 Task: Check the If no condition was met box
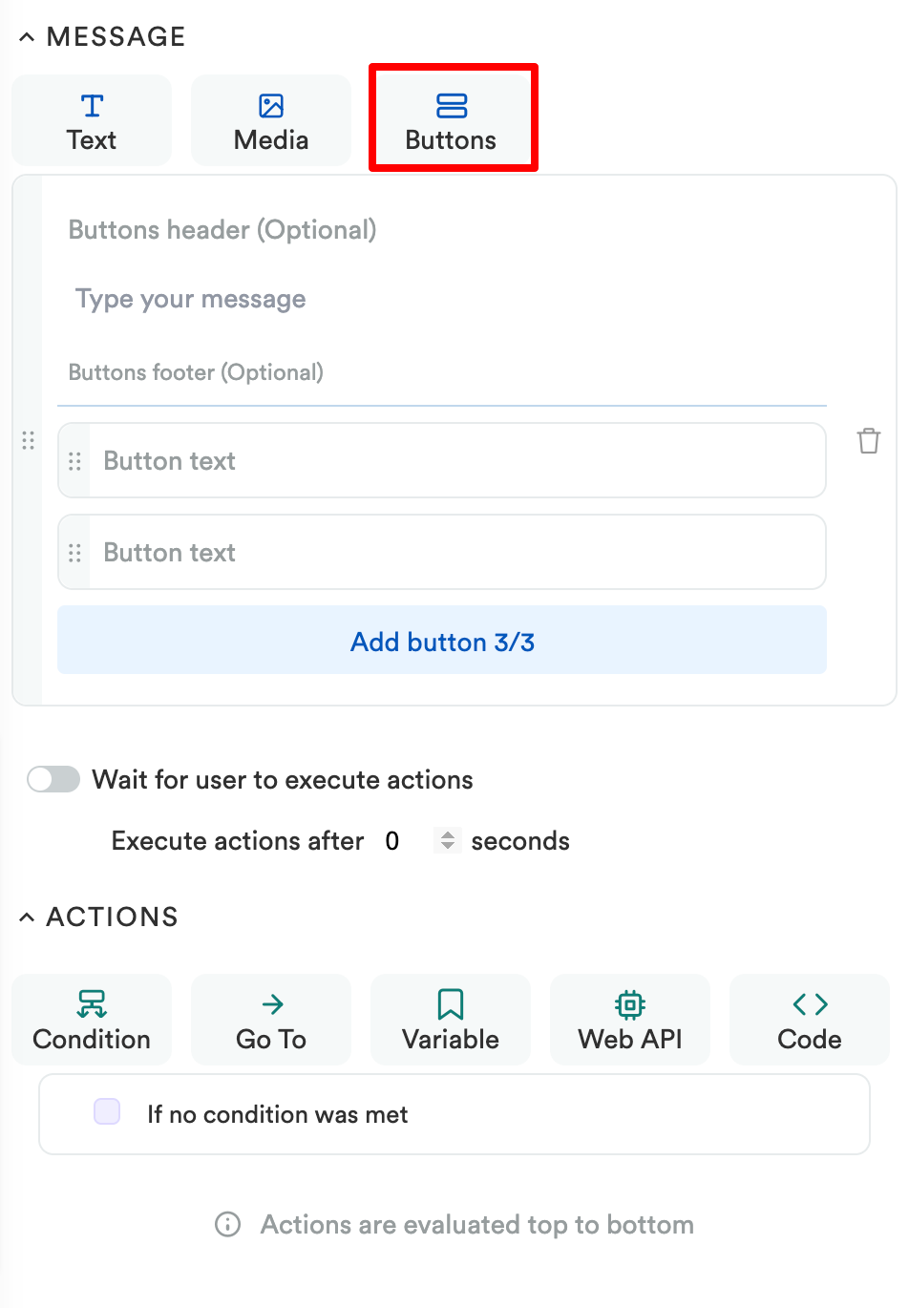coord(107,1111)
